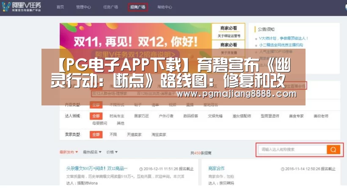The height and width of the screenshot is (188, 347).
Task: Open the 小二精选全网优质主播机构 announcement
Action: [281, 45]
